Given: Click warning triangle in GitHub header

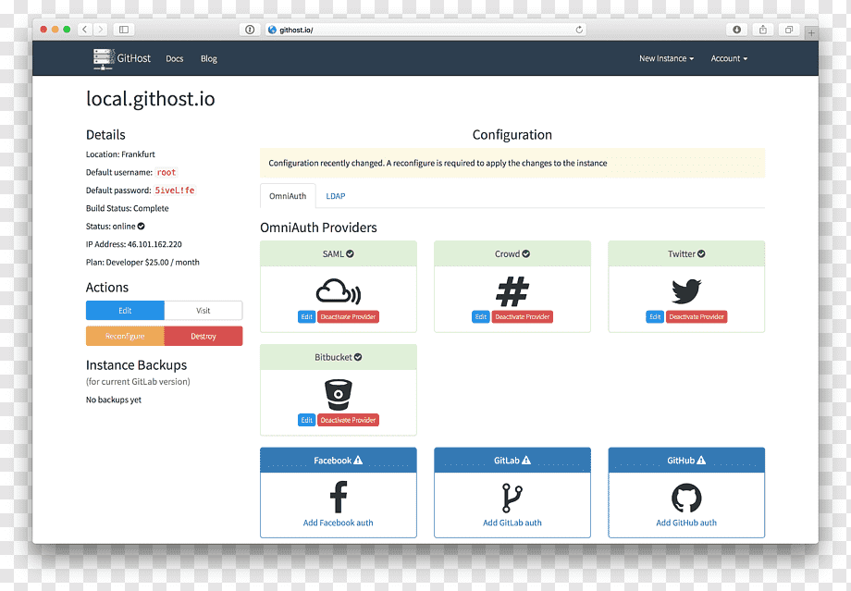Looking at the screenshot, I should (x=701, y=461).
